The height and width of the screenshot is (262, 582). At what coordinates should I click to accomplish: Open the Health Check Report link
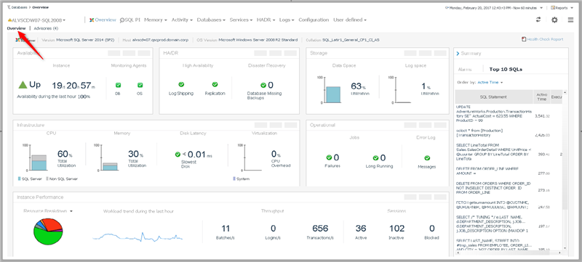pos(545,39)
